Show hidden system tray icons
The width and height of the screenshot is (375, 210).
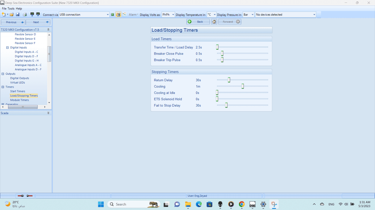coord(314,204)
